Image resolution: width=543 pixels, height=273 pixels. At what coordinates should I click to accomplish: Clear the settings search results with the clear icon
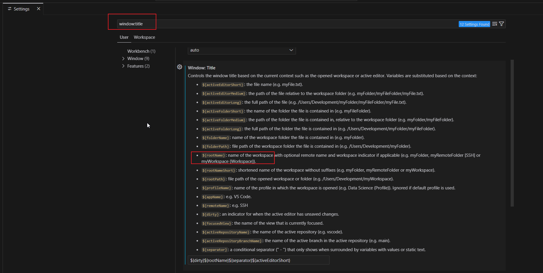coord(495,24)
